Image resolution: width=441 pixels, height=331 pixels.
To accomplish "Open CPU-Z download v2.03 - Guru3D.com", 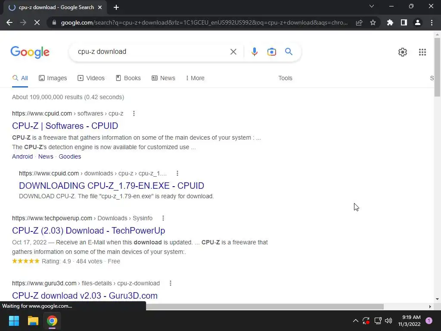I will [x=85, y=296].
